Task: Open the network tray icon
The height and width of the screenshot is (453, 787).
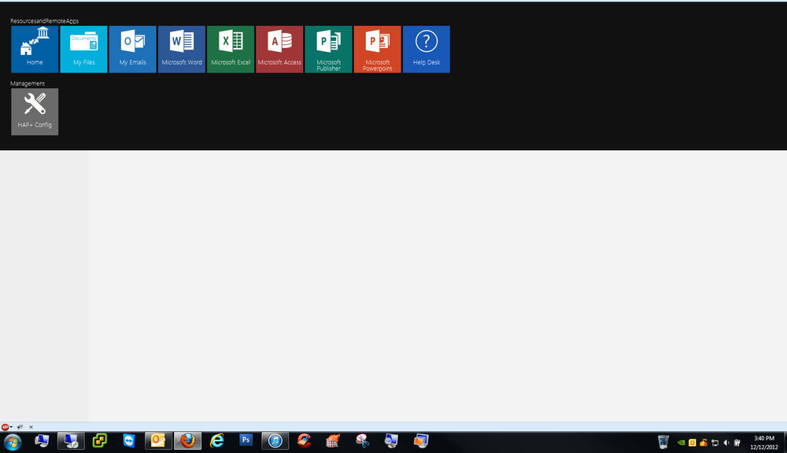Action: (x=715, y=443)
